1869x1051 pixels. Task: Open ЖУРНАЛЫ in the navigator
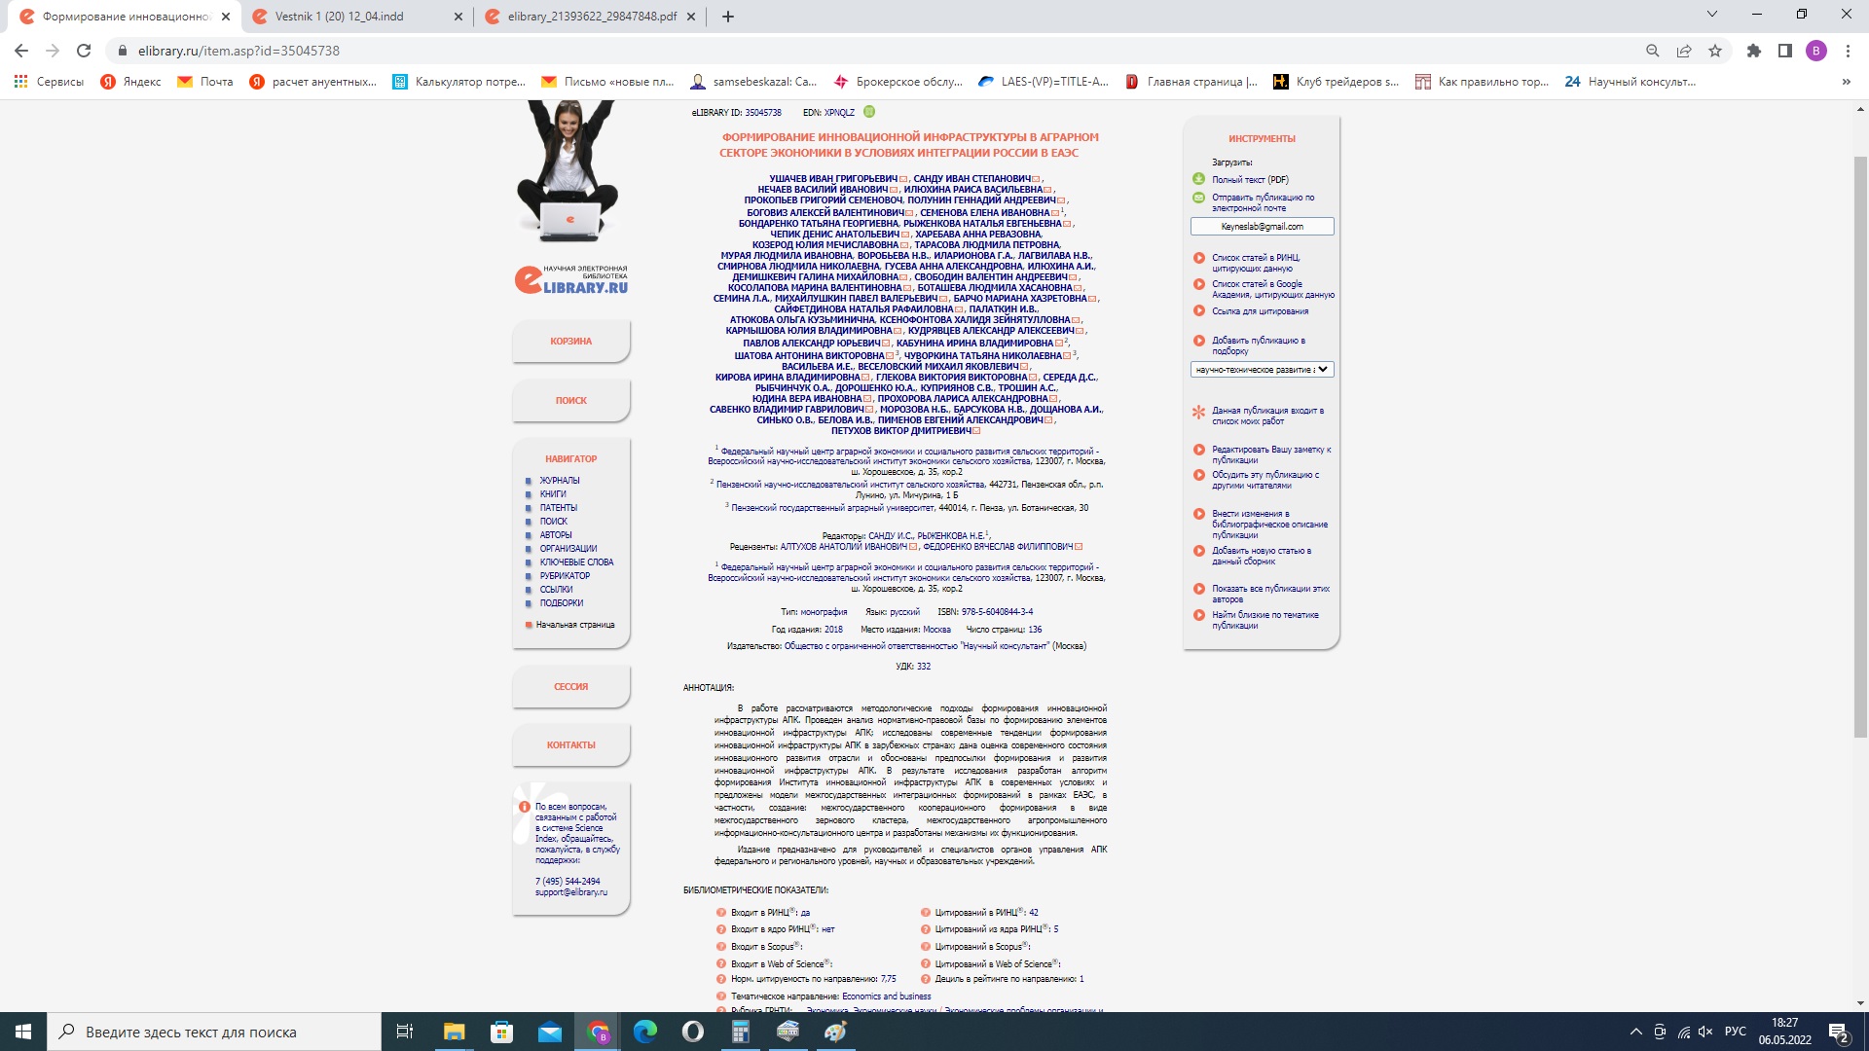[560, 481]
